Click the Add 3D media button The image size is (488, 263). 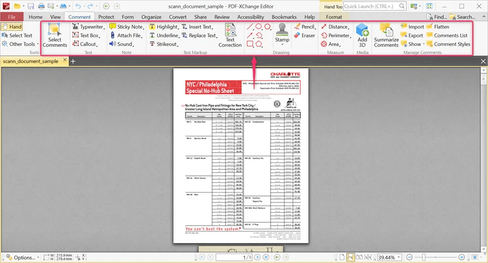tap(362, 35)
